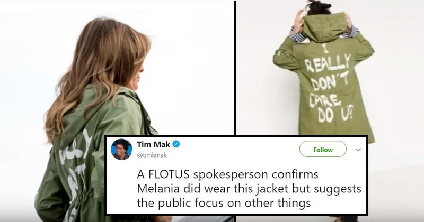Expand the tweet options chevron

pyautogui.click(x=358, y=150)
